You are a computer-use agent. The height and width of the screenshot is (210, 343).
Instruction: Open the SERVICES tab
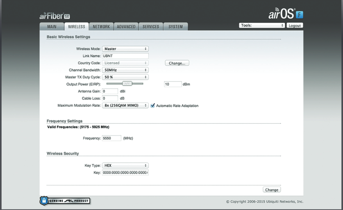coord(151,27)
